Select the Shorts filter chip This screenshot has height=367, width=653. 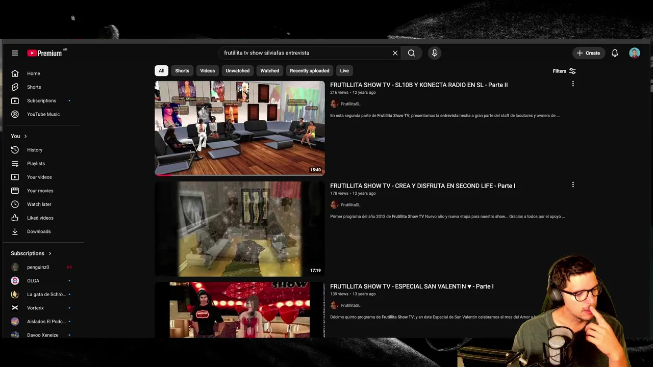[182, 71]
